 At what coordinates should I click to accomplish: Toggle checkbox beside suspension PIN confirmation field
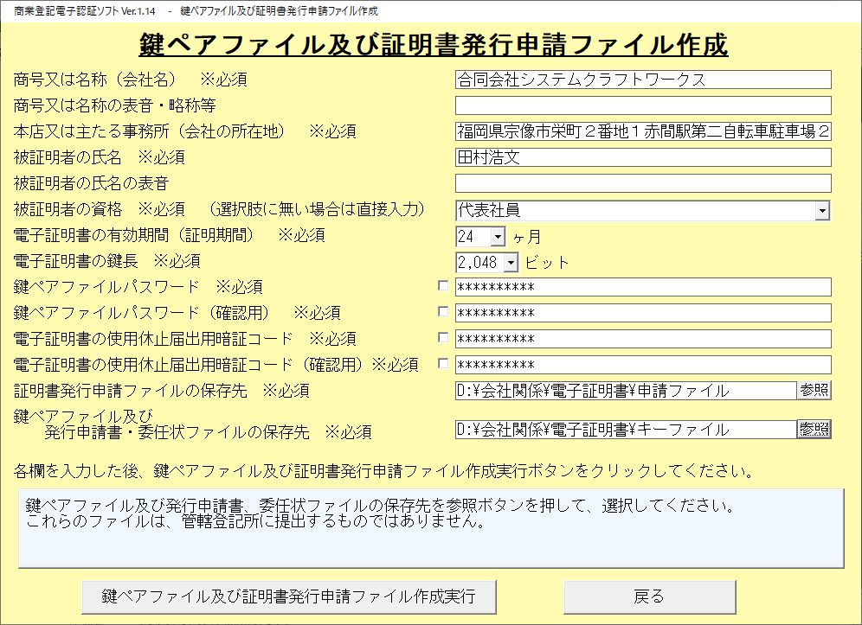pos(443,364)
